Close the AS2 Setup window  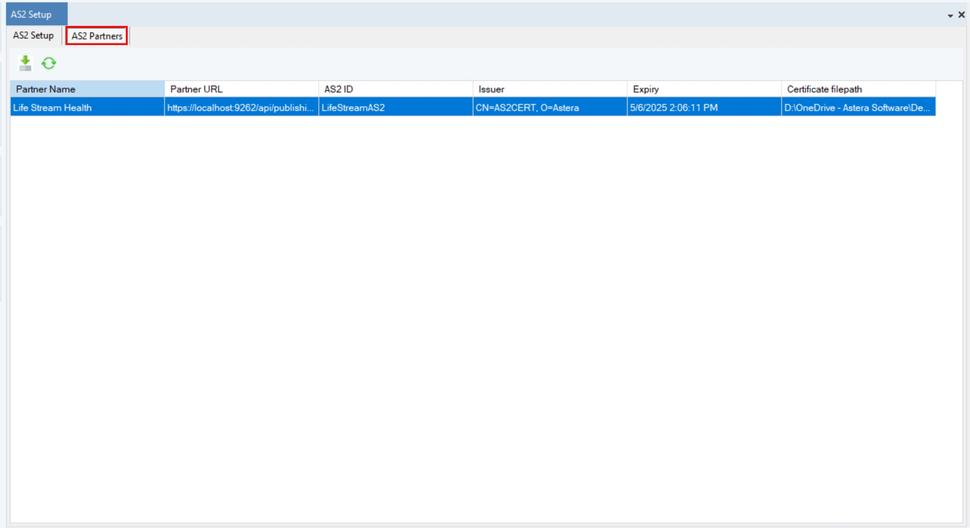962,15
